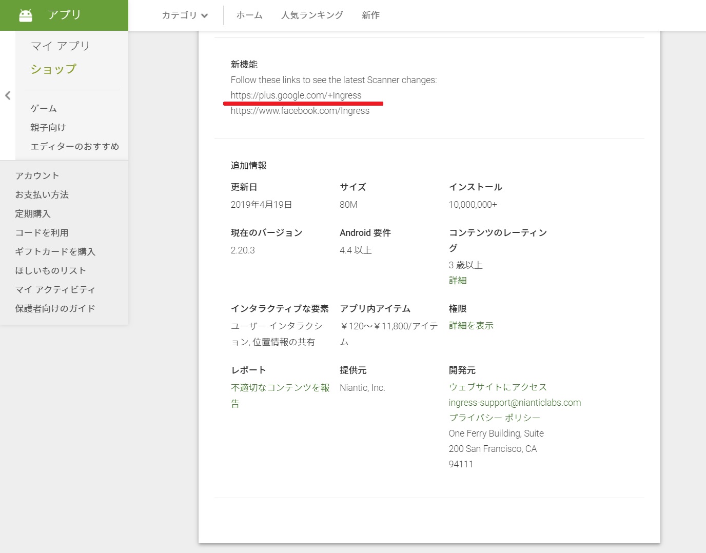This screenshot has width=706, height=553.
Task: Open マイ アプリ in sidebar
Action: 61,46
